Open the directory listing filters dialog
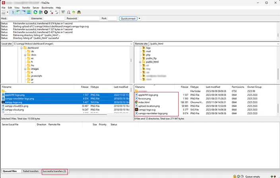The height and width of the screenshot is (178, 280). coord(63,12)
